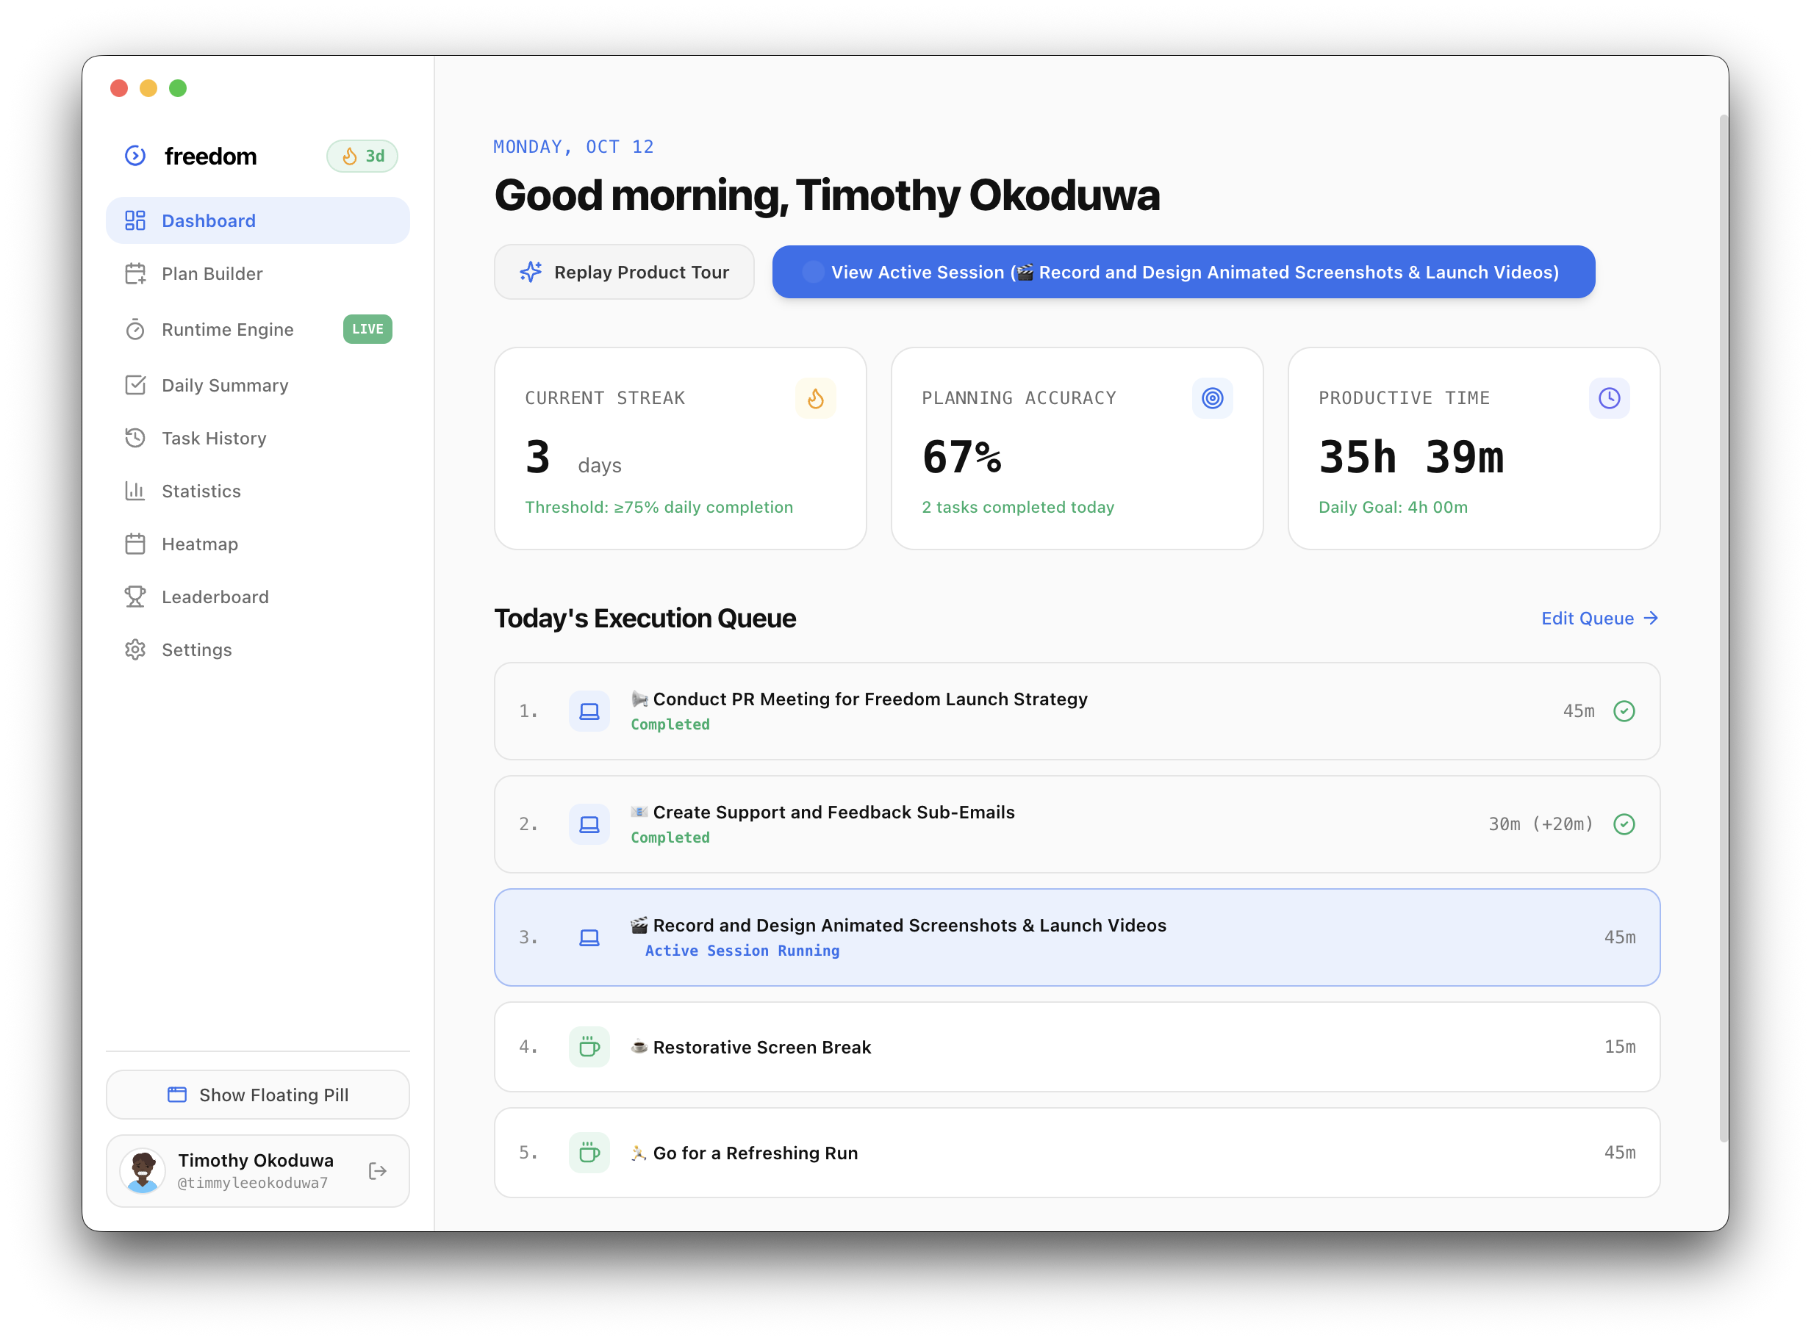The height and width of the screenshot is (1340, 1811).
Task: Click the user avatar of Timothy Okoduwa
Action: (x=143, y=1170)
